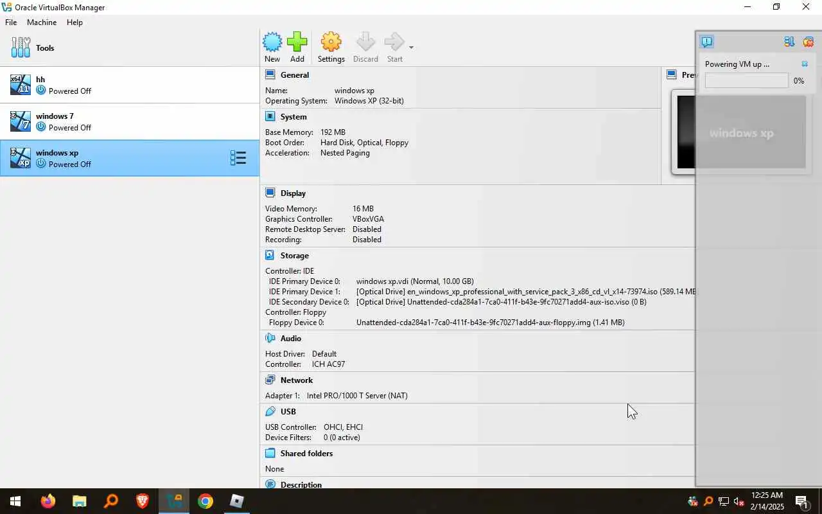The image size is (822, 514).
Task: Click the Storage section disk icon
Action: point(270,255)
